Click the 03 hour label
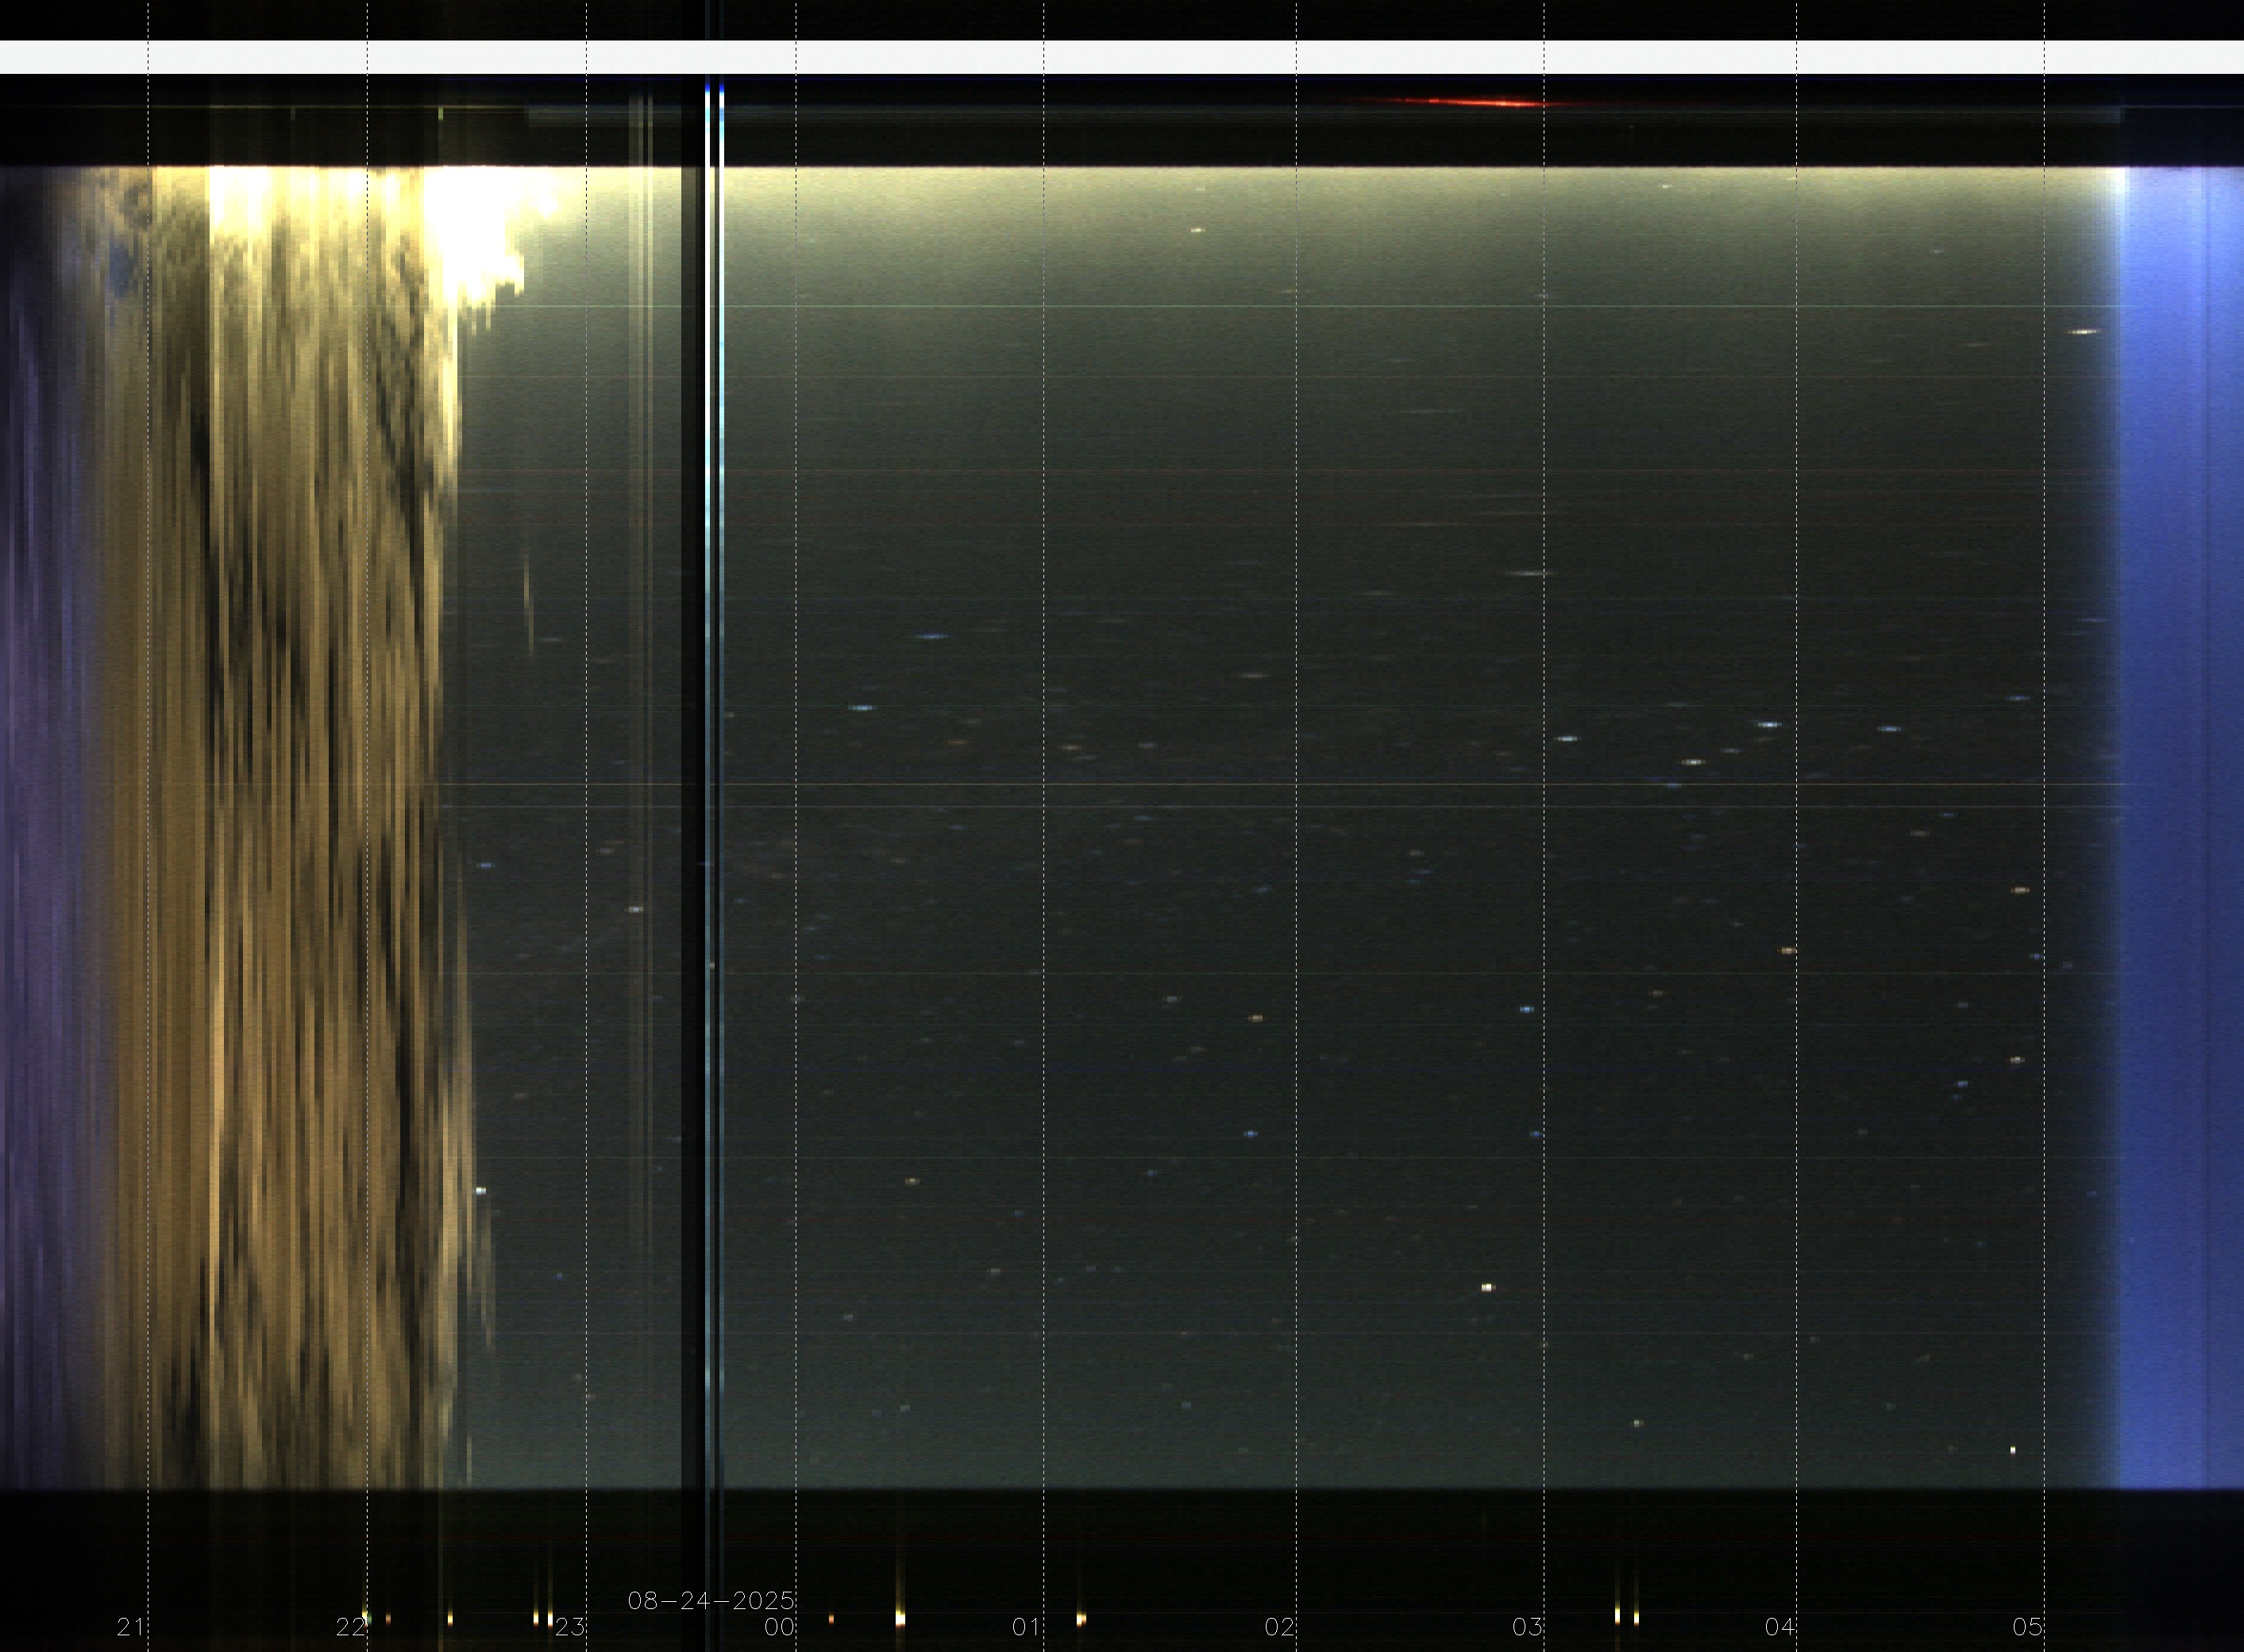Viewport: 2244px width, 1652px height. point(1527,1627)
